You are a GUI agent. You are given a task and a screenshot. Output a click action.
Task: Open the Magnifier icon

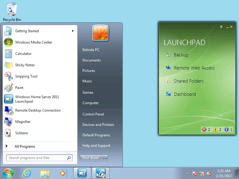coord(8,122)
